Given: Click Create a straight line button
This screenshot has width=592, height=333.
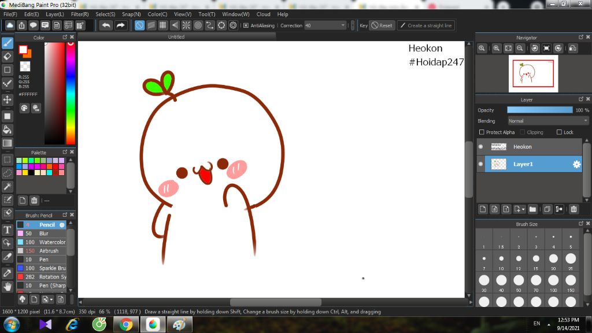Looking at the screenshot, I should 426,25.
